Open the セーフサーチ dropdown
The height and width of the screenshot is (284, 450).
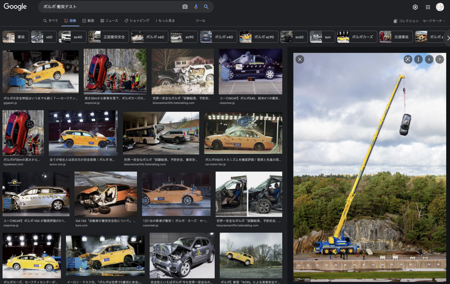coord(434,21)
